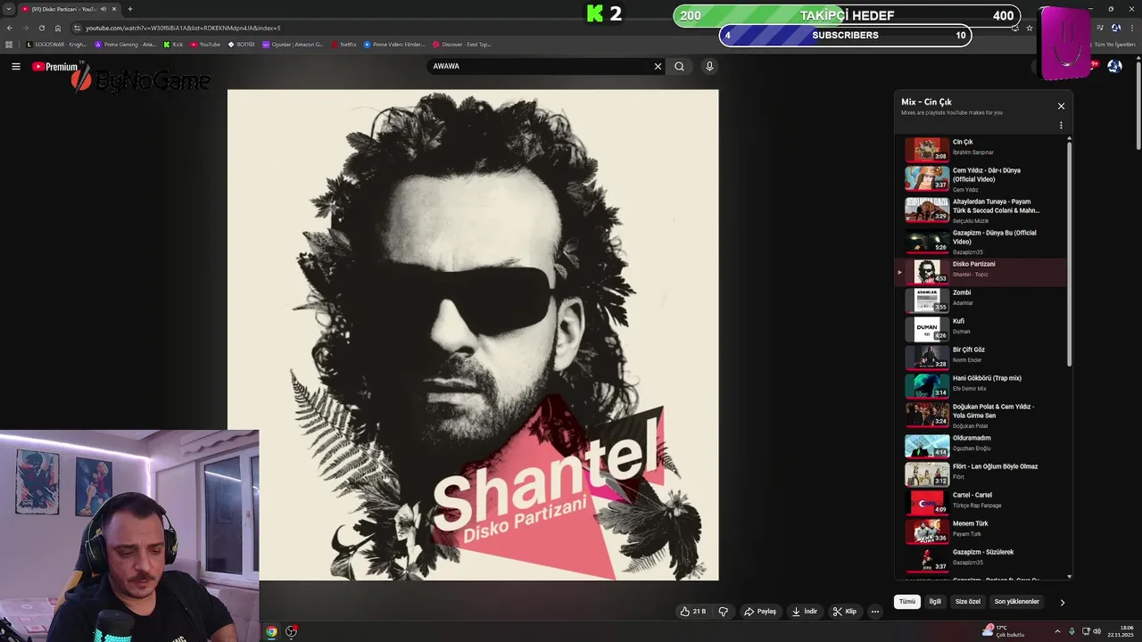Start voice search with the microphone

tap(709, 66)
